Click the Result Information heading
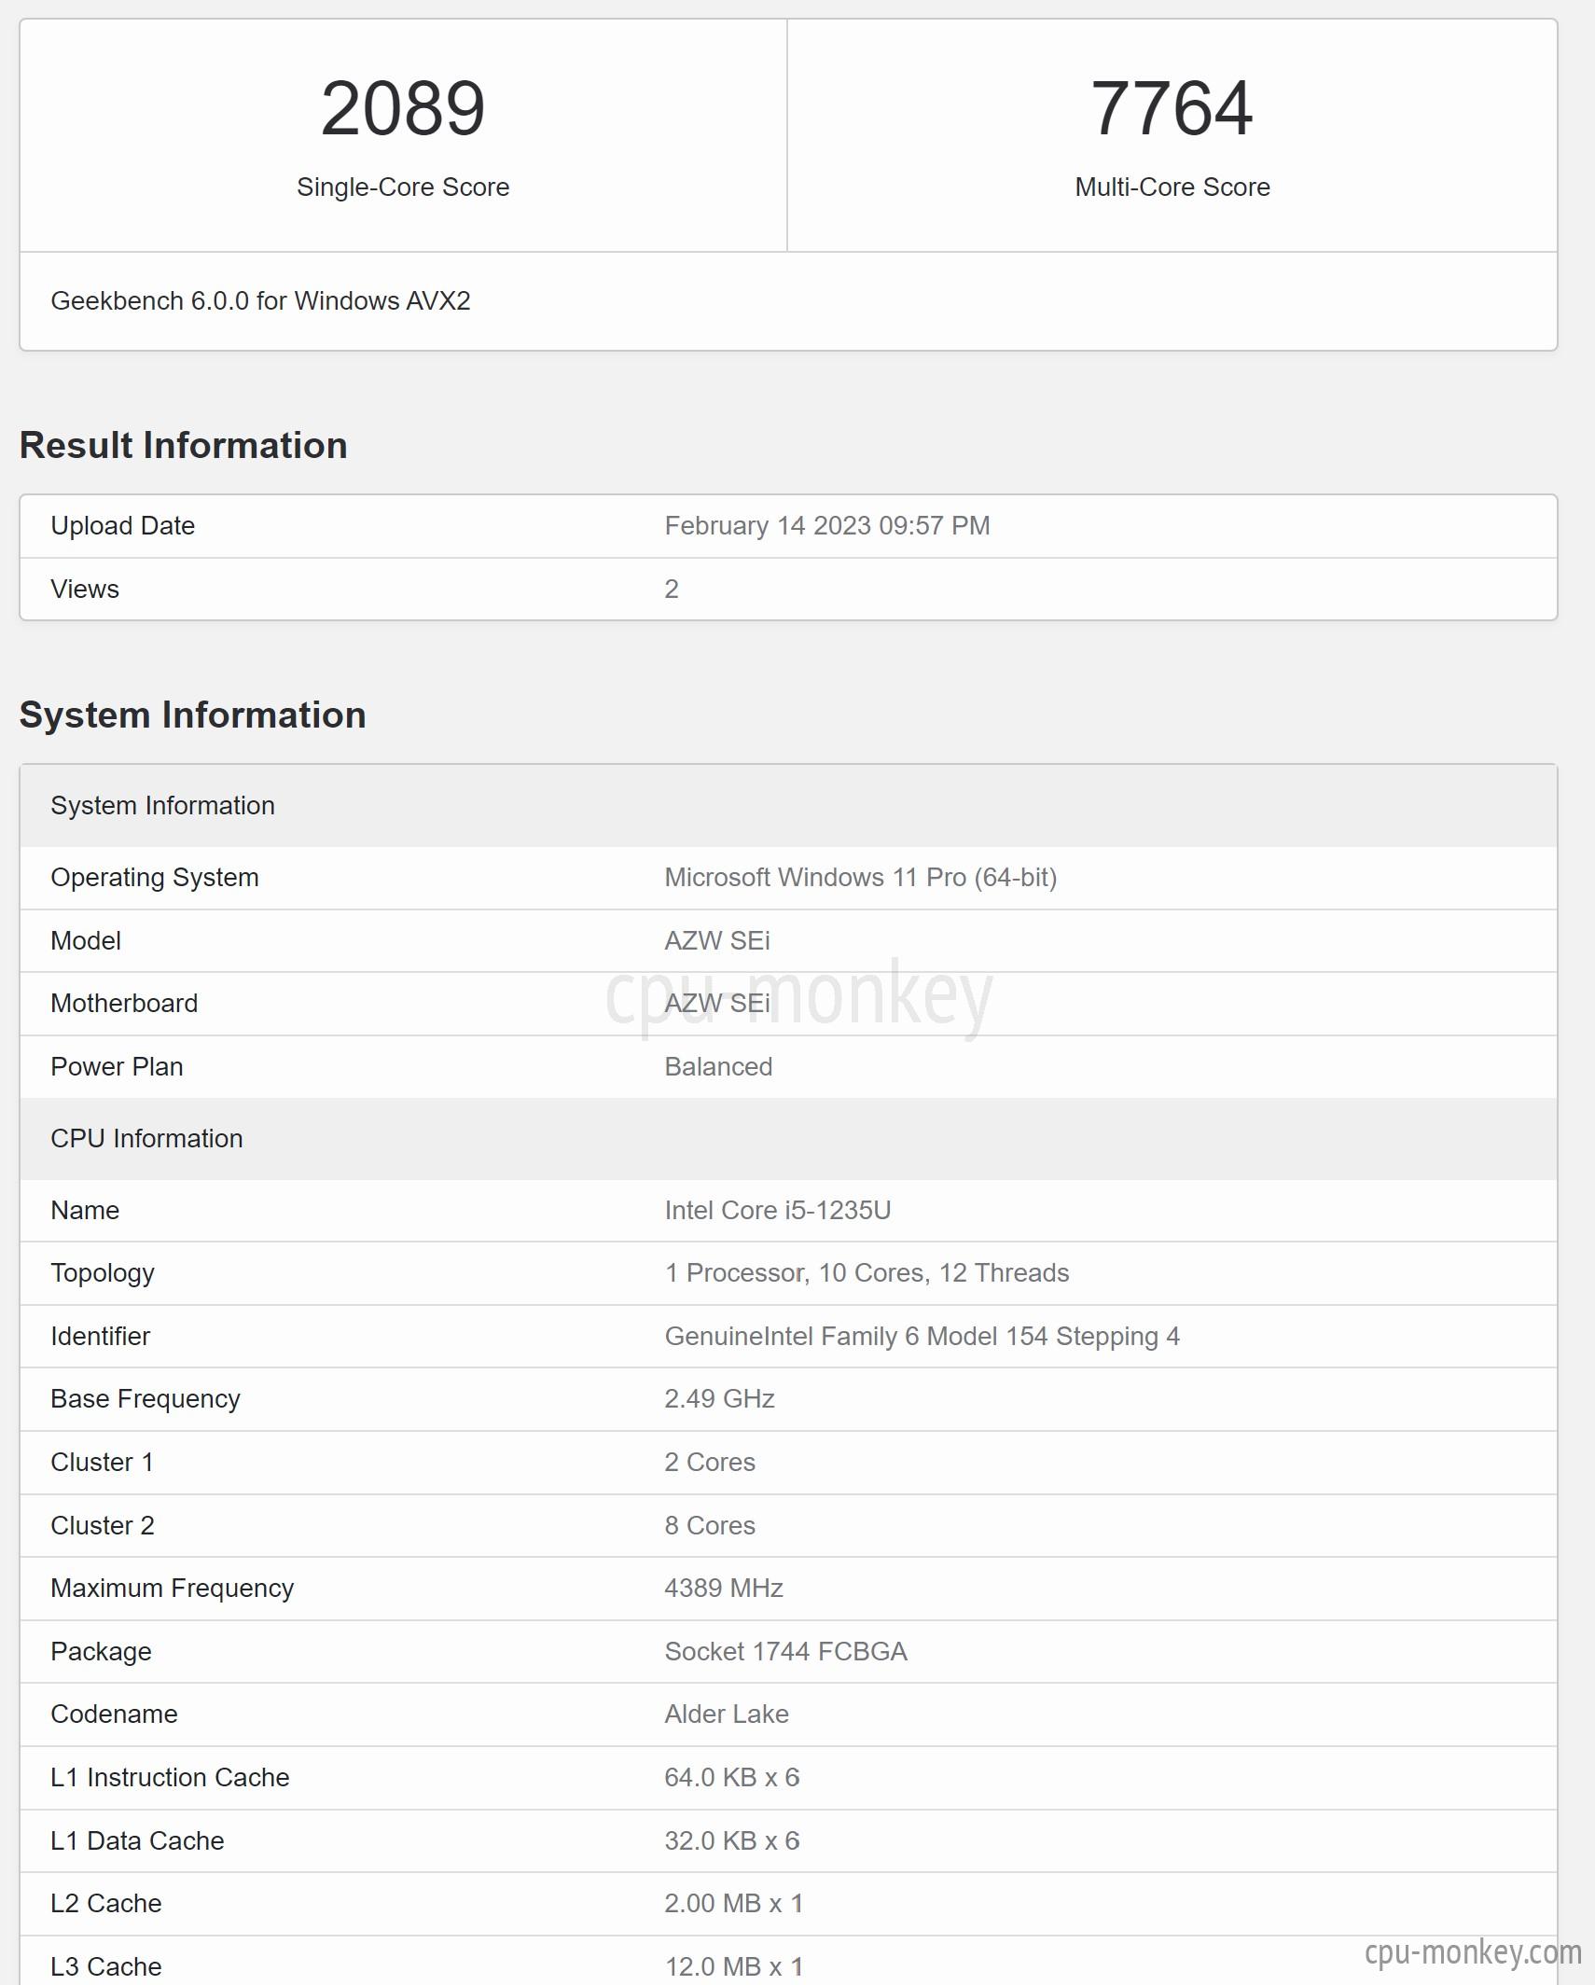This screenshot has width=1595, height=1985. pyautogui.click(x=184, y=446)
